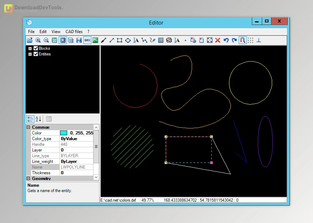Screen dimensions: 313x223
Task: Undo the last action
Action: pyautogui.click(x=226, y=40)
